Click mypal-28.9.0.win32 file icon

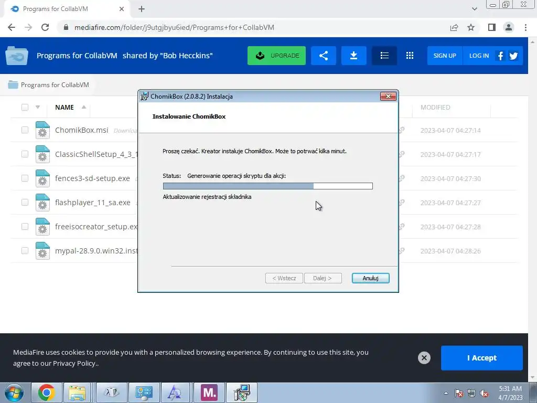coord(42,251)
